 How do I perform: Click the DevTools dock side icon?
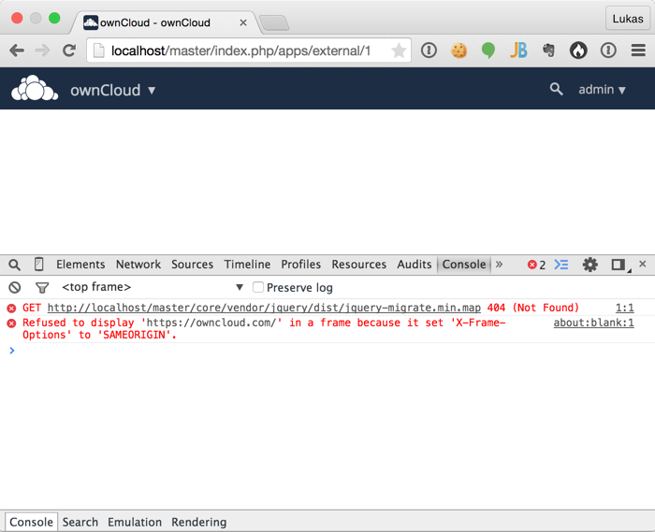coord(618,265)
